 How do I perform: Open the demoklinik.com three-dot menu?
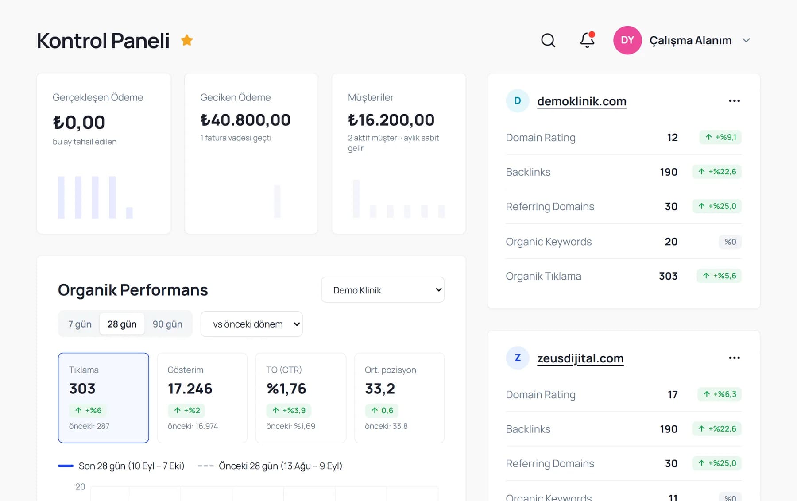734,101
